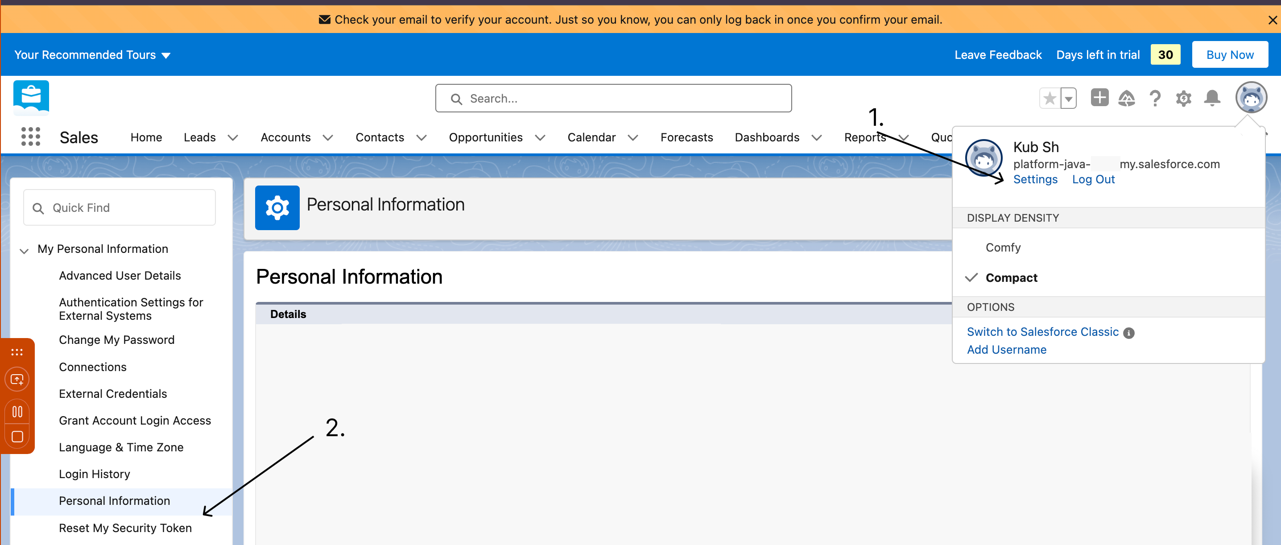This screenshot has height=545, width=1281.
Task: Open the Global Actions plus icon
Action: pyautogui.click(x=1099, y=98)
